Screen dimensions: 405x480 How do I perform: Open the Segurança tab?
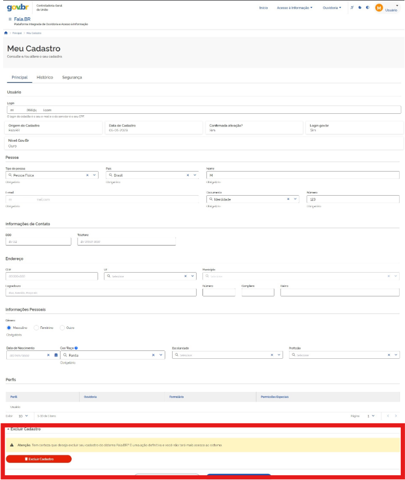pos(72,78)
